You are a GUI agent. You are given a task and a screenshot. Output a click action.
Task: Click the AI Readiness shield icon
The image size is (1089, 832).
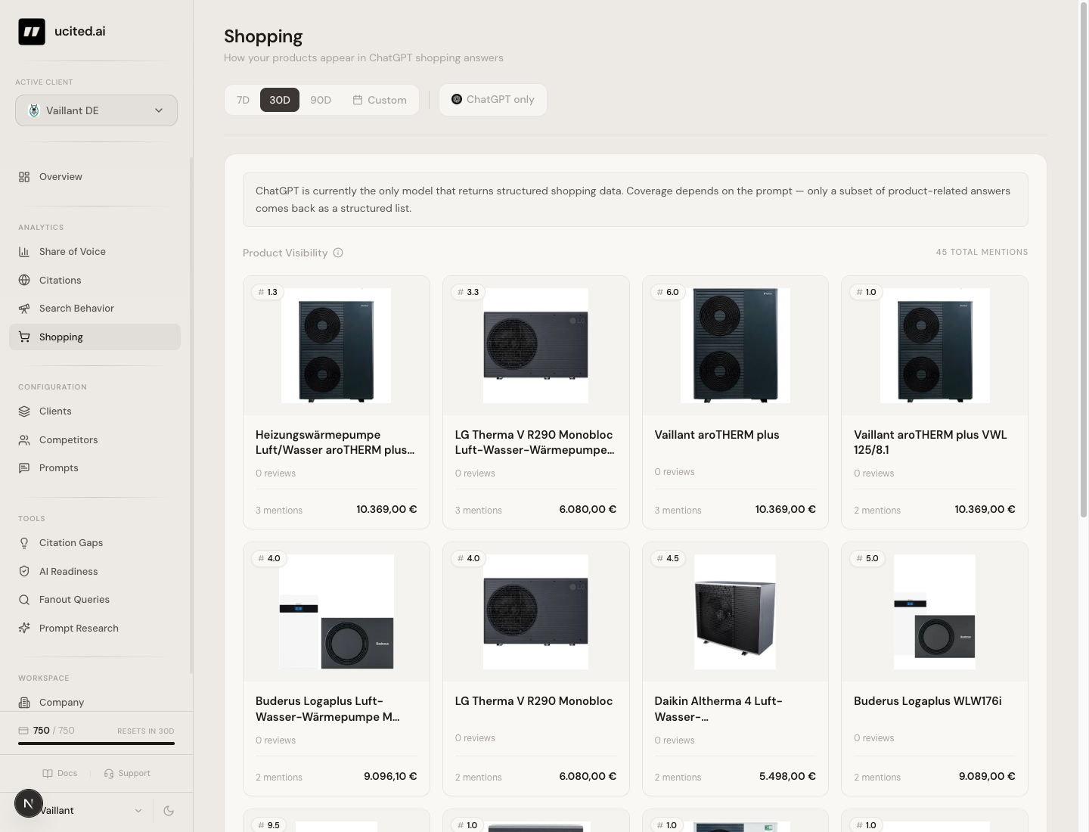24,572
